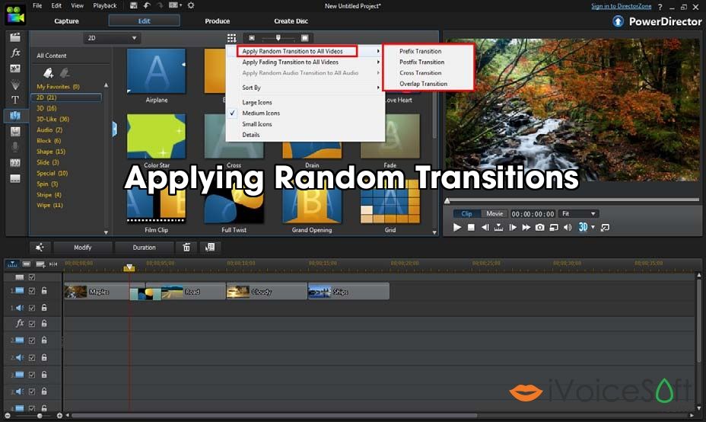
Task: Choose Prefix Transition from the submenu
Action: coord(420,51)
